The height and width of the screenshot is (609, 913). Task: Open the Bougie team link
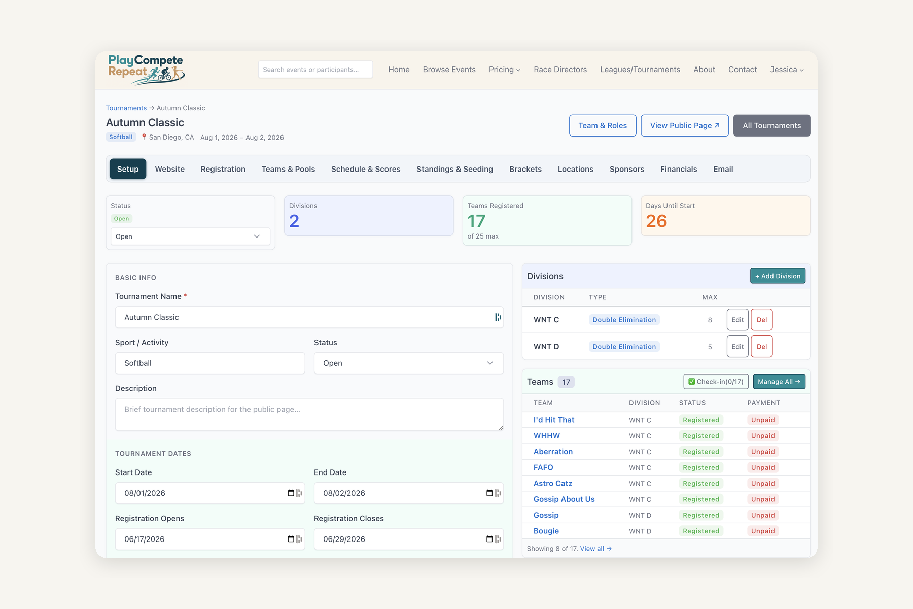coord(546,531)
